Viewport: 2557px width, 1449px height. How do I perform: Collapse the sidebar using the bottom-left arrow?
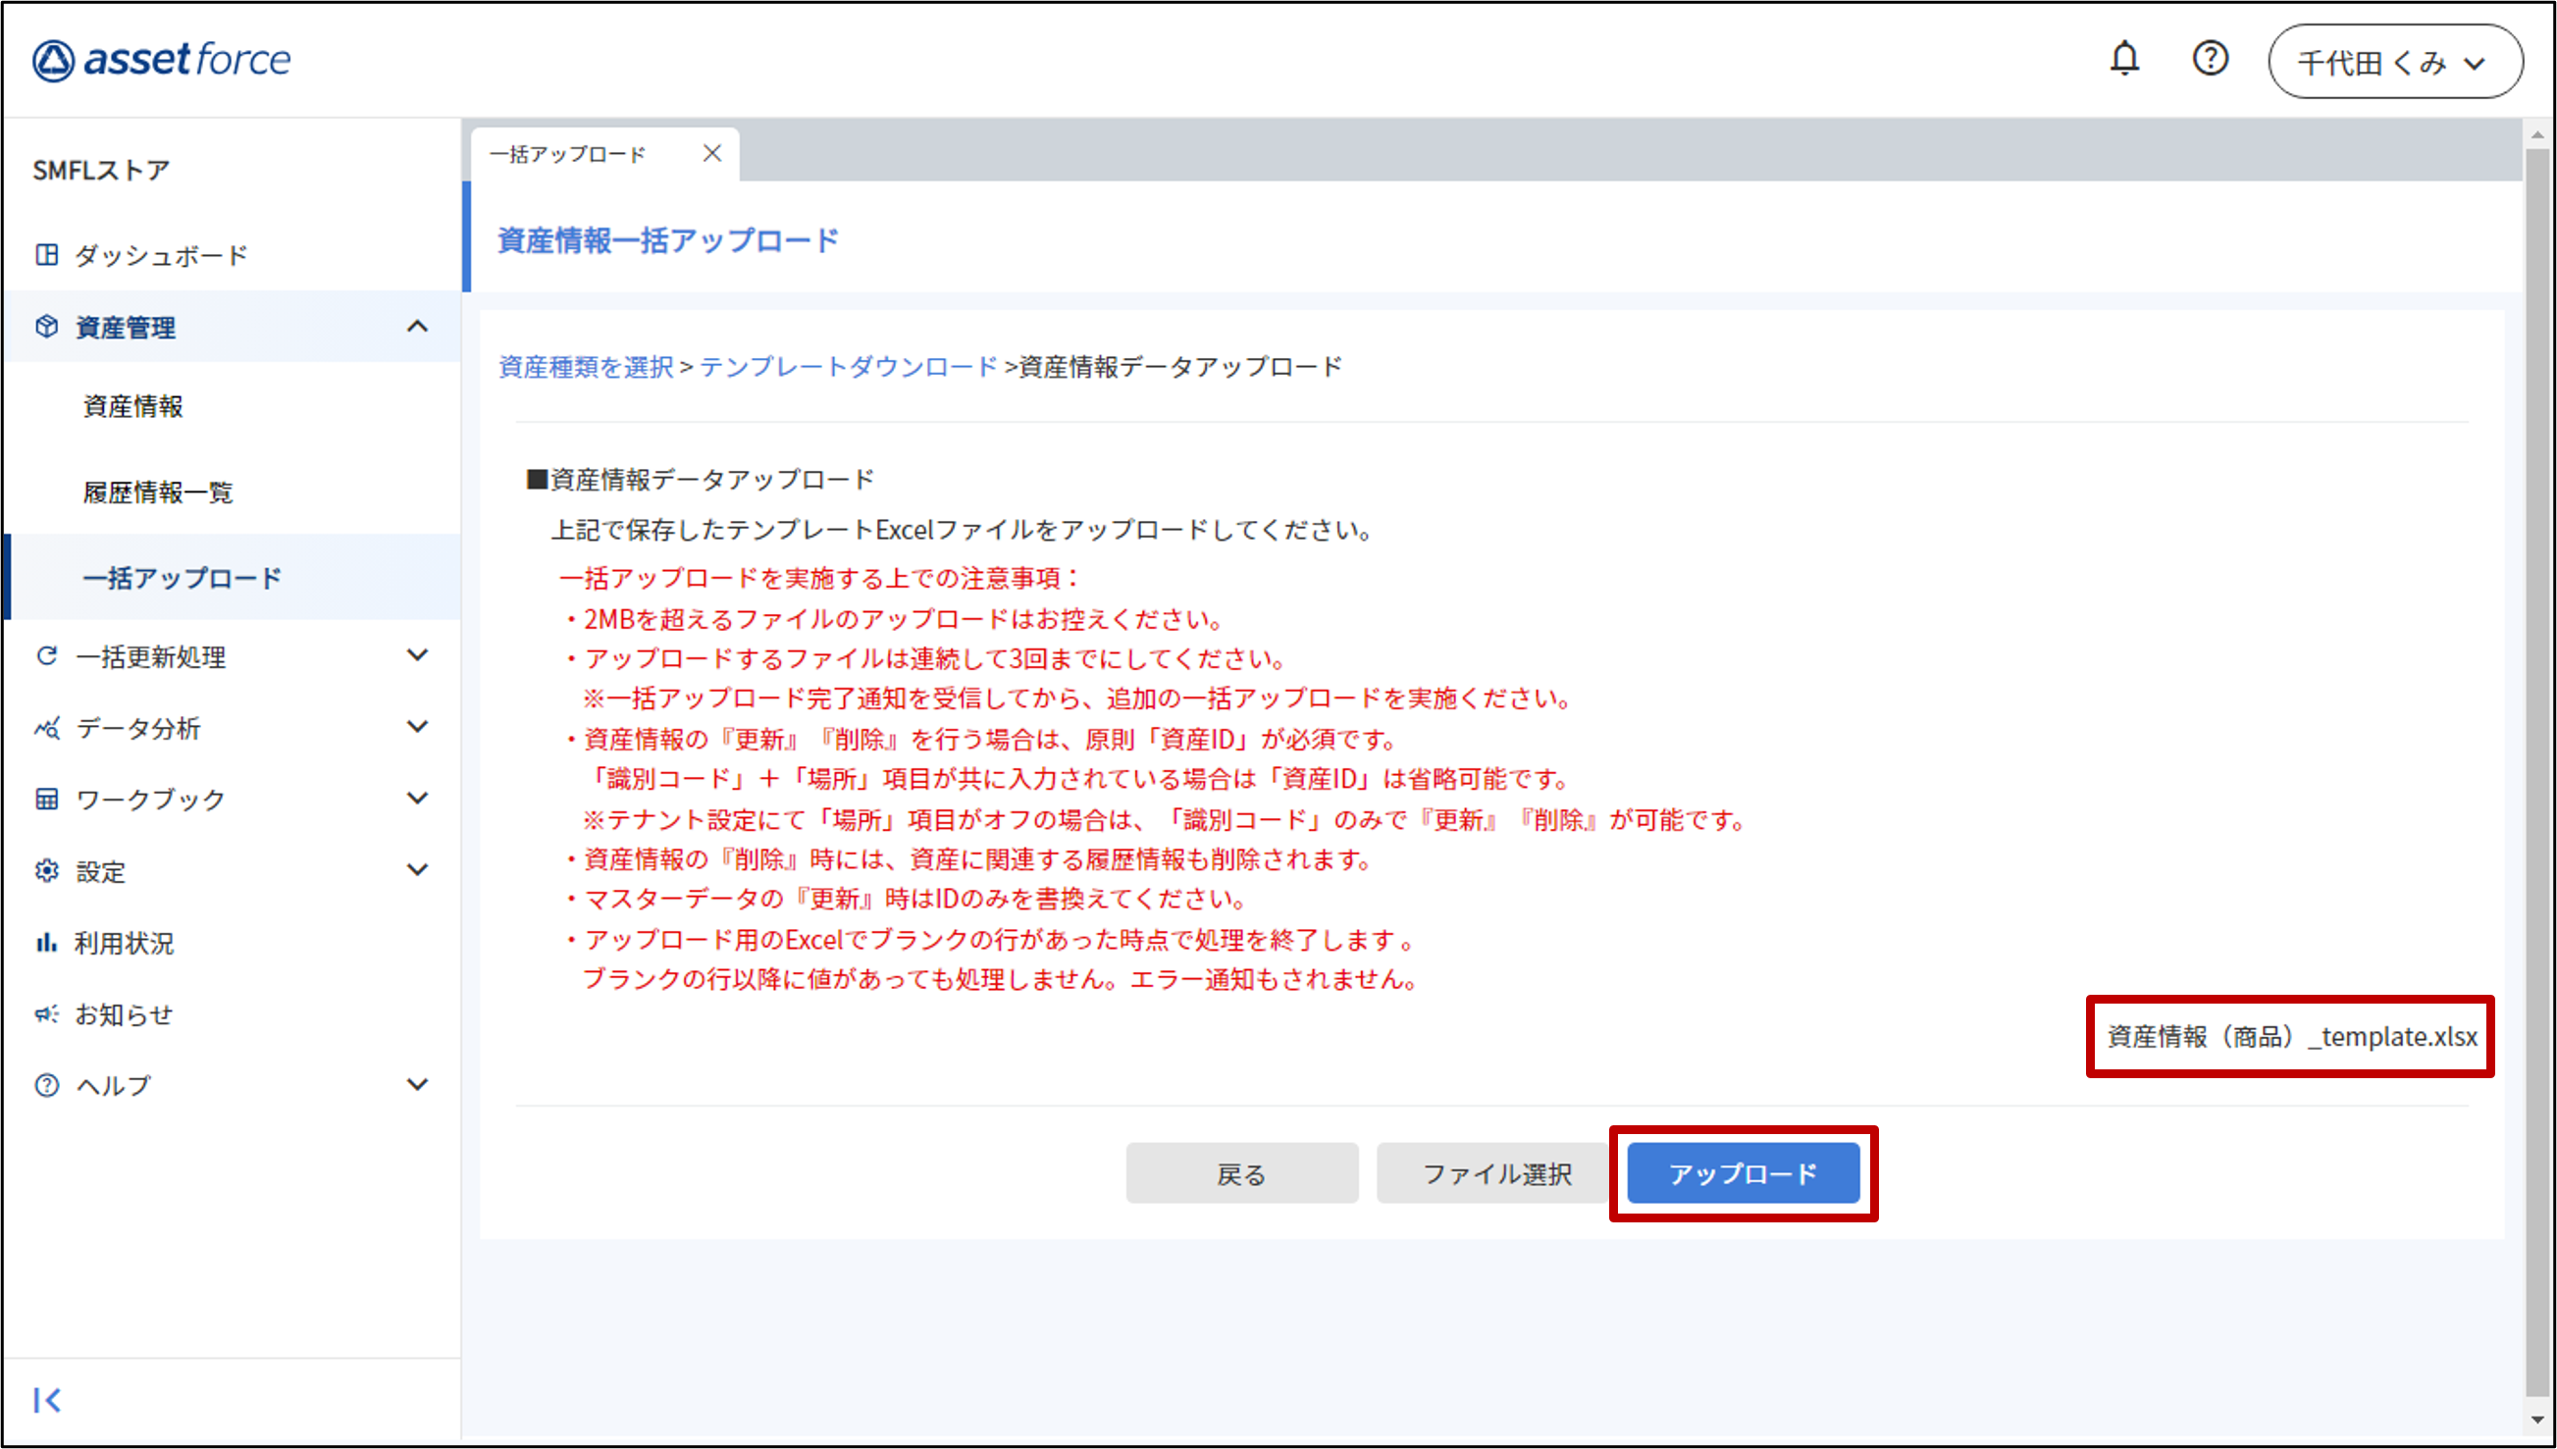pos(48,1400)
